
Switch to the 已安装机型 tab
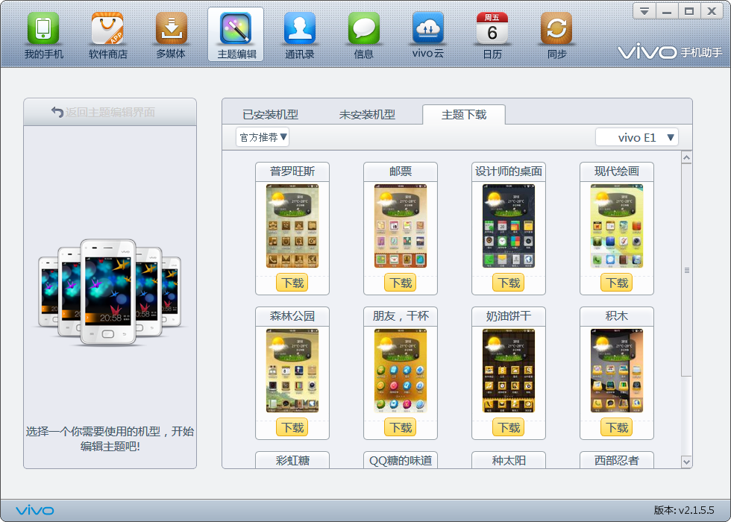[270, 115]
